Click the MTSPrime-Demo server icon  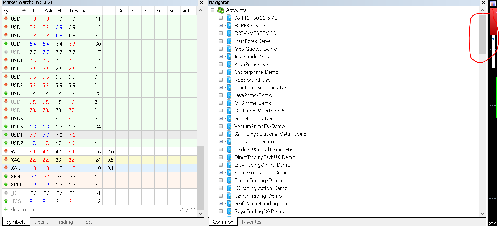229,103
